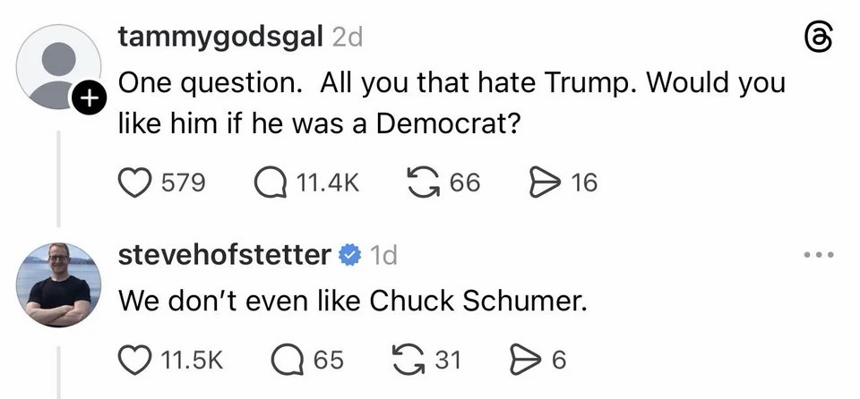Click the 1d timestamp on reply

383,256
